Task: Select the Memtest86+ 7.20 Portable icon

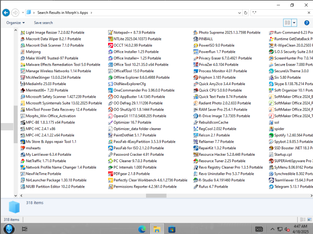Action: pos(23,90)
